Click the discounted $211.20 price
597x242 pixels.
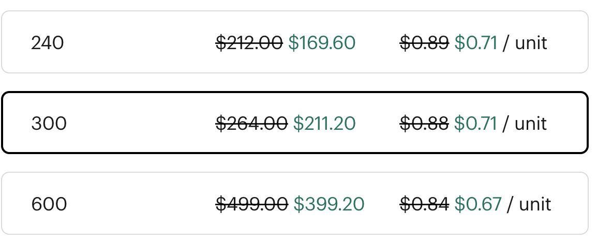pos(324,124)
